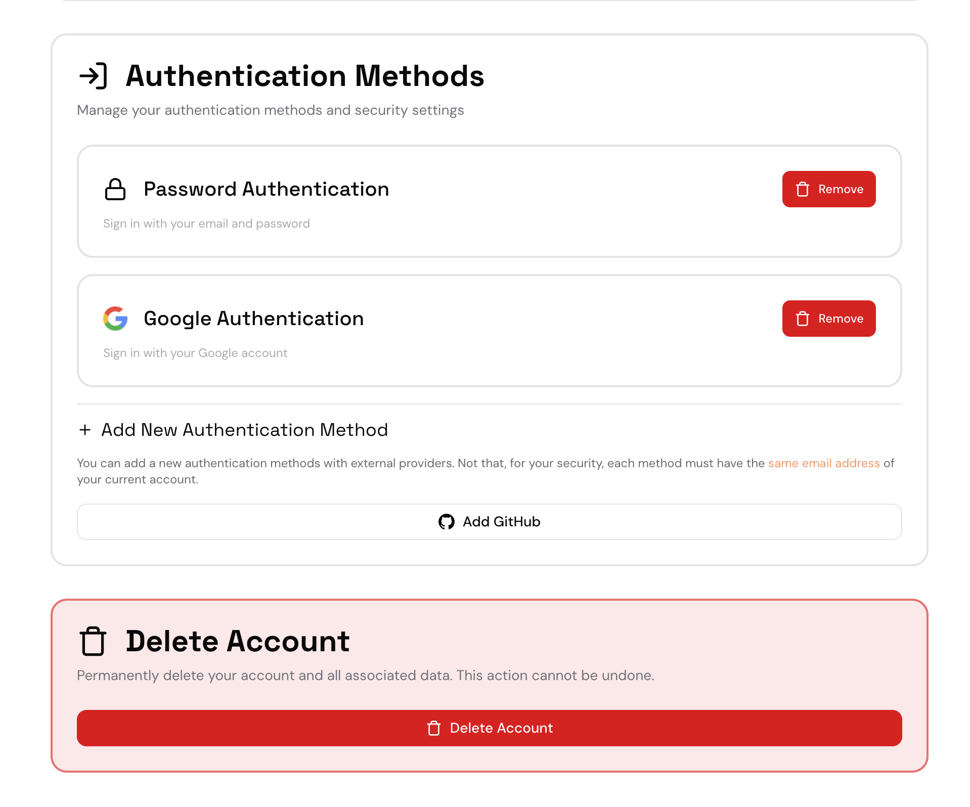Click the plus icon before Add New Authentication Method

pyautogui.click(x=85, y=430)
